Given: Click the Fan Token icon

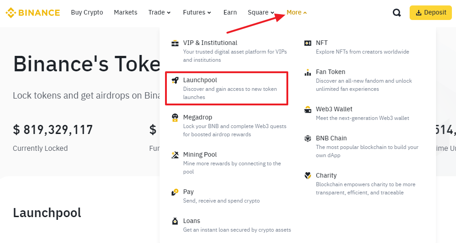Looking at the screenshot, I should point(308,72).
